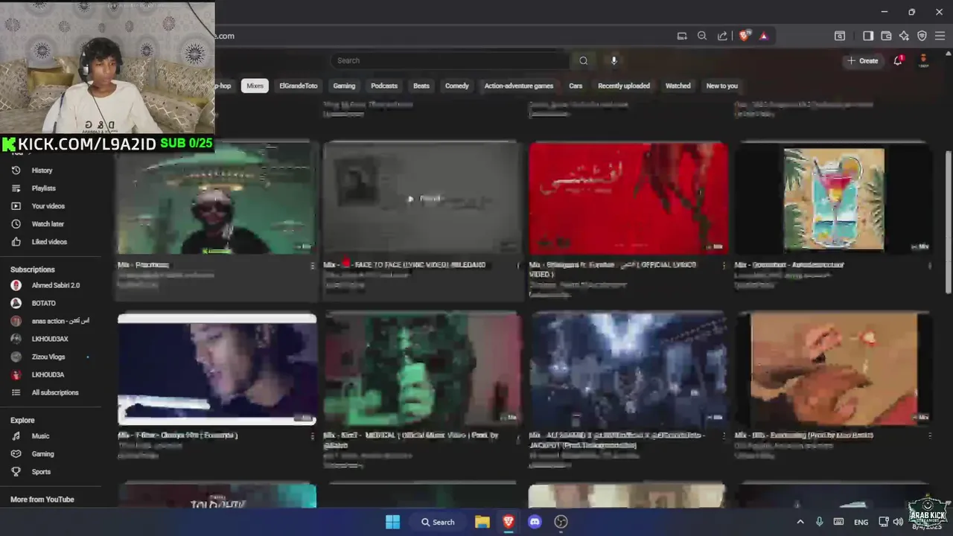
Task: Play the cocktail glass mix thumbnail
Action: 834,198
